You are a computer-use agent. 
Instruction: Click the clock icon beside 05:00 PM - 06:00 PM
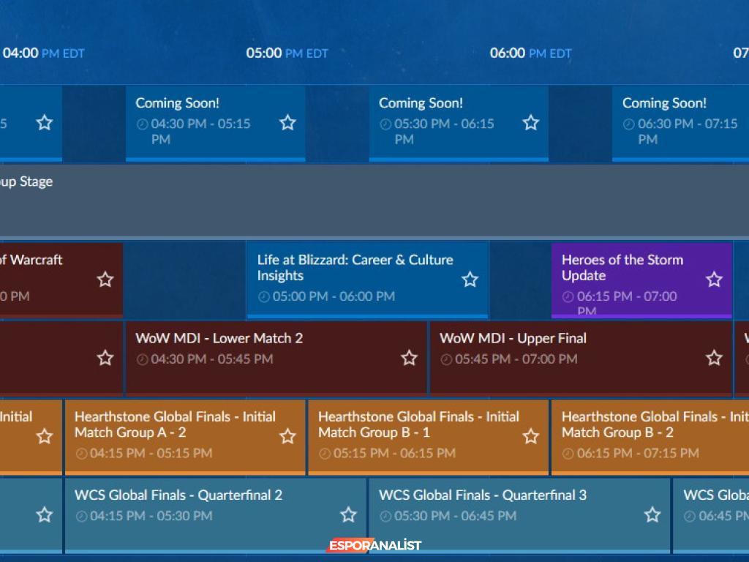click(263, 297)
